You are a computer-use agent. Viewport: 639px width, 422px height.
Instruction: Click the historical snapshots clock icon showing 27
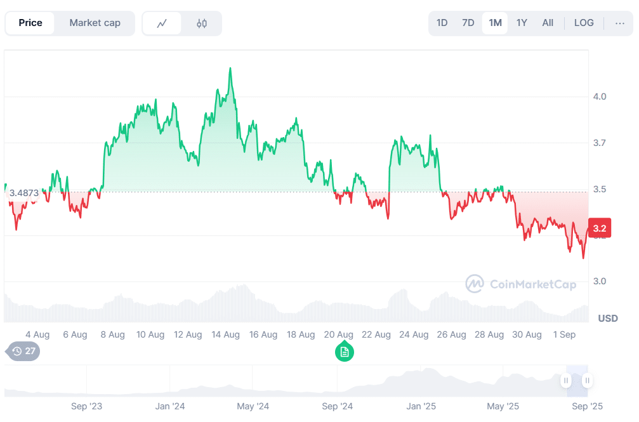pos(22,351)
